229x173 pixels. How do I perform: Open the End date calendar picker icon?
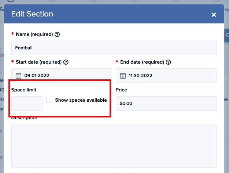click(x=123, y=76)
